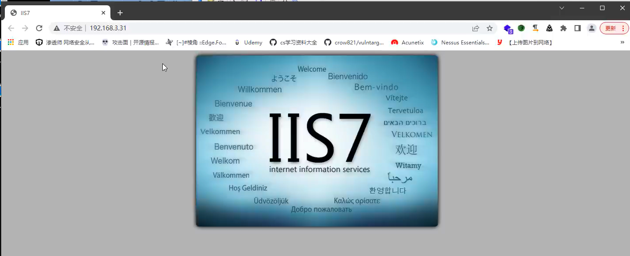This screenshot has width=630, height=256.
Task: Click the share page icon
Action: [x=476, y=28]
